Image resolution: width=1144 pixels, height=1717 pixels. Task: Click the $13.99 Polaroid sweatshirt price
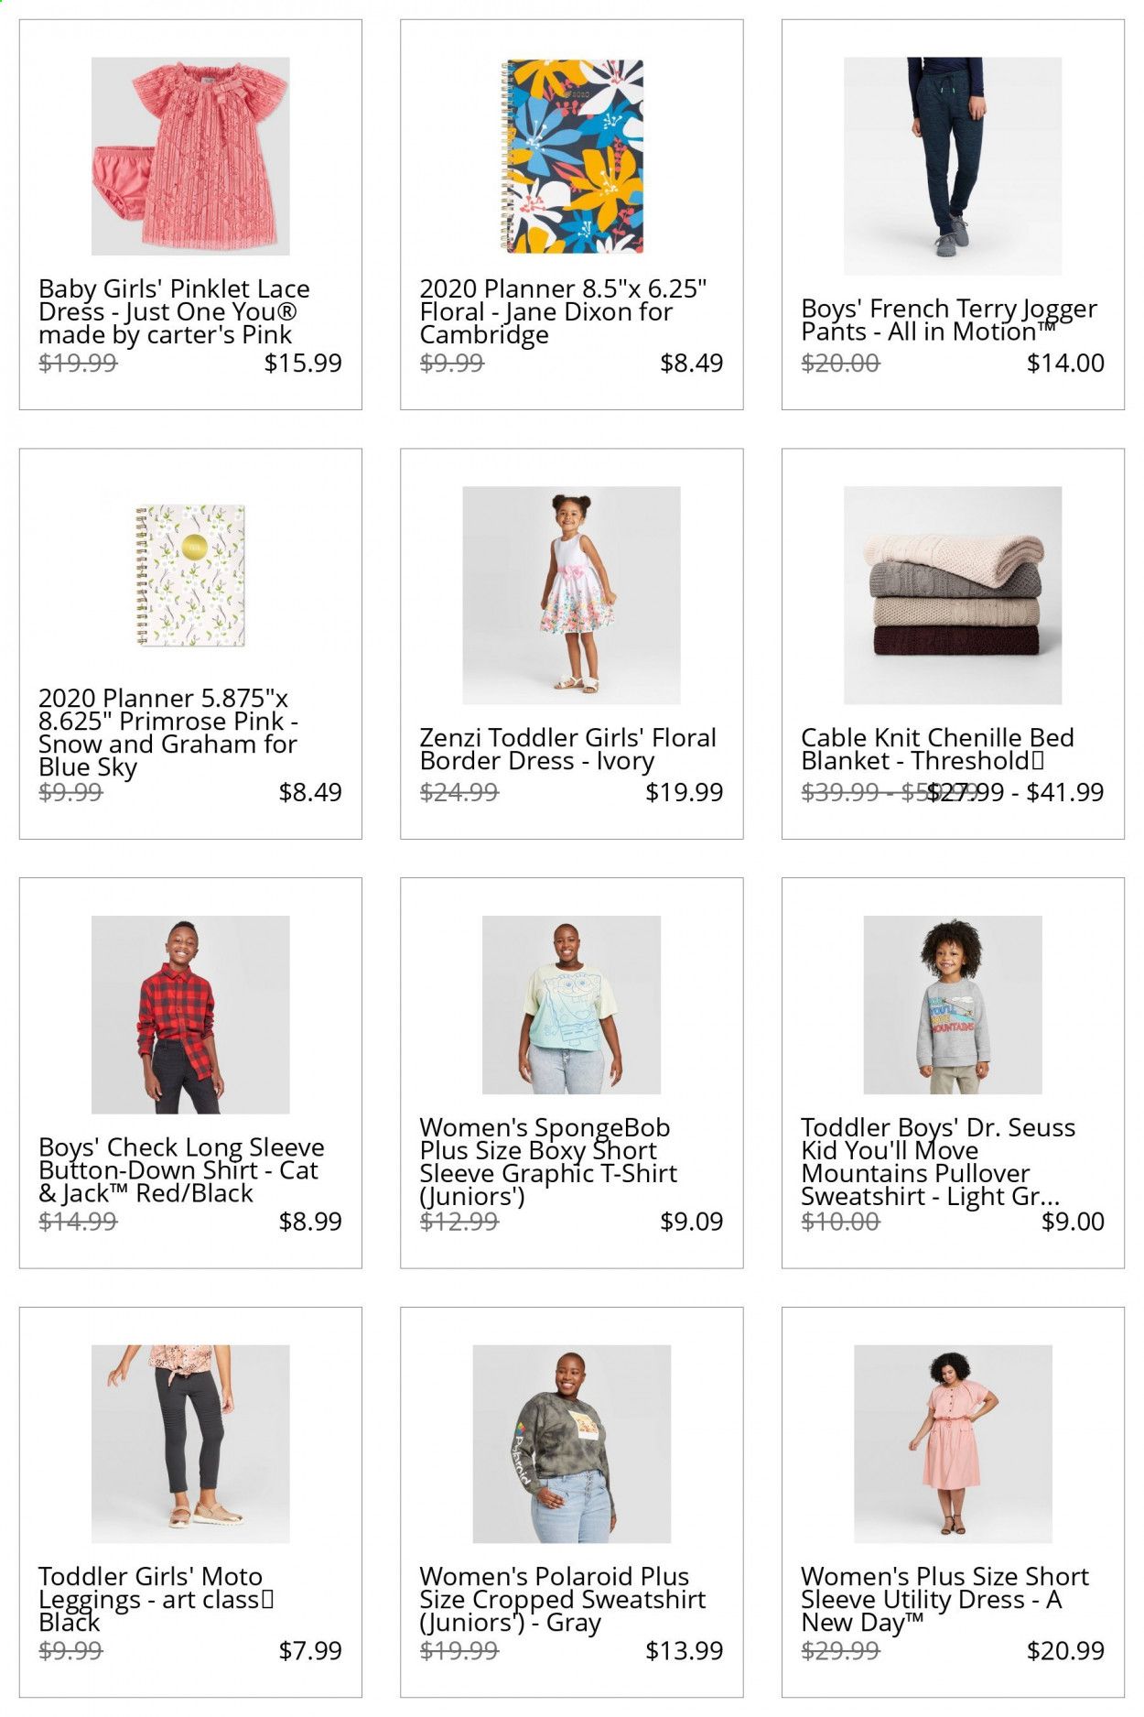684,1651
